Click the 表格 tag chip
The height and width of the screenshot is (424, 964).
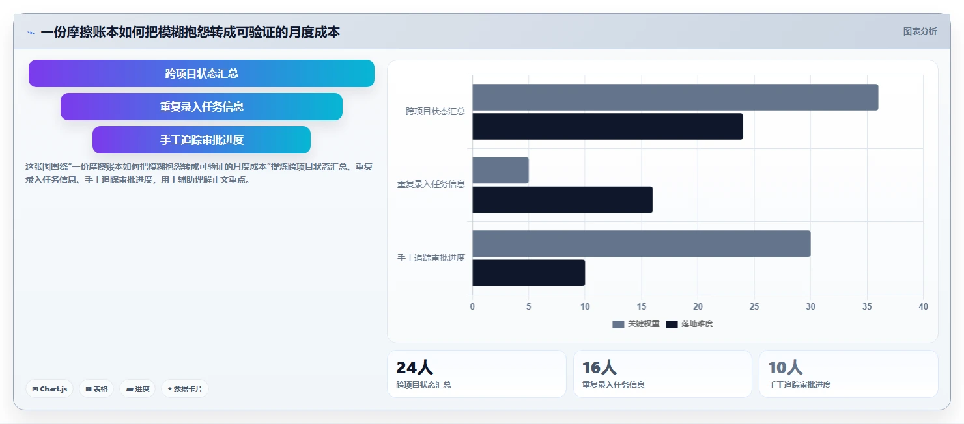(96, 389)
